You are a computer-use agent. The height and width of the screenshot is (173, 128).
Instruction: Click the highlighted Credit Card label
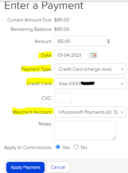[x=39, y=84]
